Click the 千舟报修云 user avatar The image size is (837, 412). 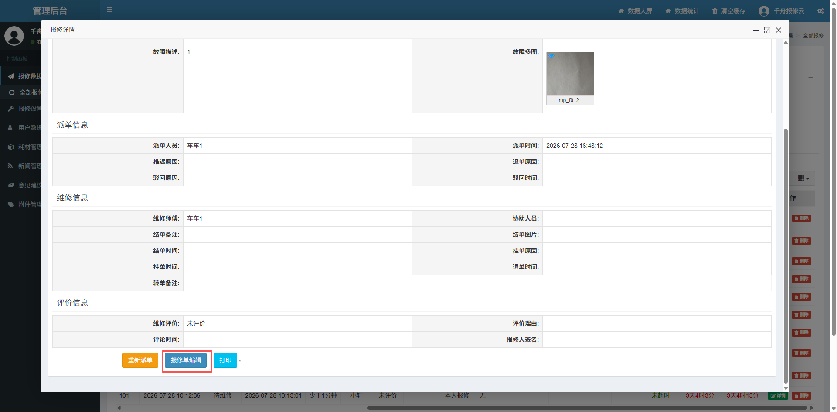point(764,11)
